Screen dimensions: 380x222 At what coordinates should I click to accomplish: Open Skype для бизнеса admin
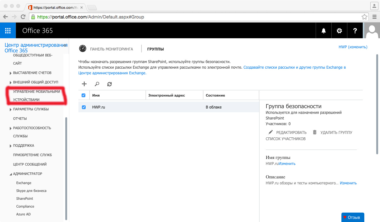coord(31,191)
